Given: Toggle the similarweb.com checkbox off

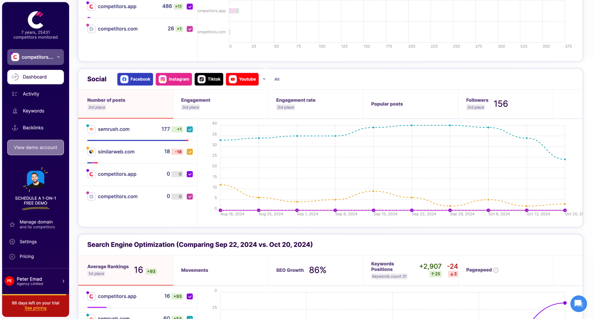Looking at the screenshot, I should click(189, 152).
